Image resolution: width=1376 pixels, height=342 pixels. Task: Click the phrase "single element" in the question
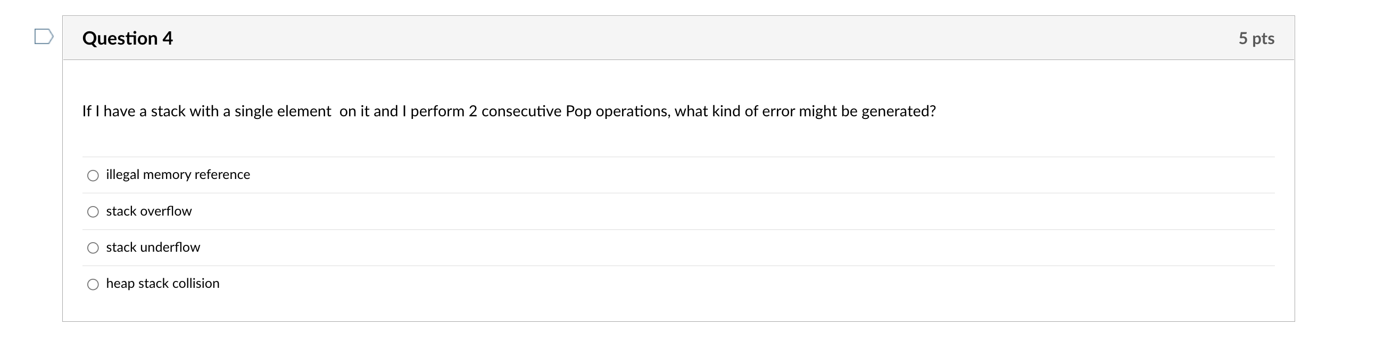pos(283,112)
